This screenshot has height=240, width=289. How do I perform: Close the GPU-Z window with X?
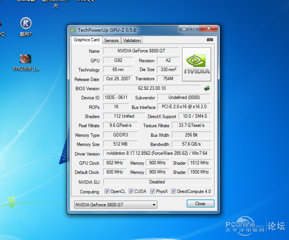click(x=208, y=28)
